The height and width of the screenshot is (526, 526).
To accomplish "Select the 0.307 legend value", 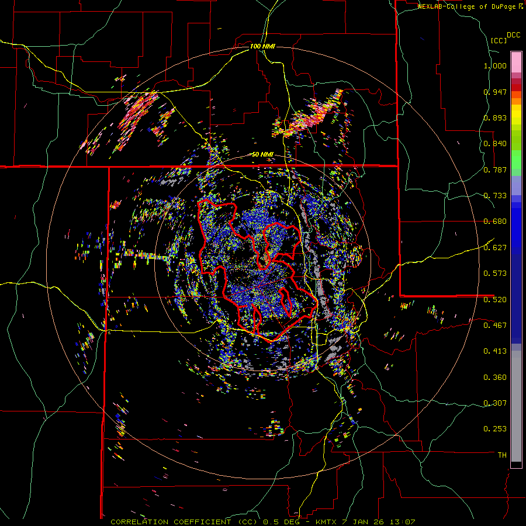I will tap(495, 403).
